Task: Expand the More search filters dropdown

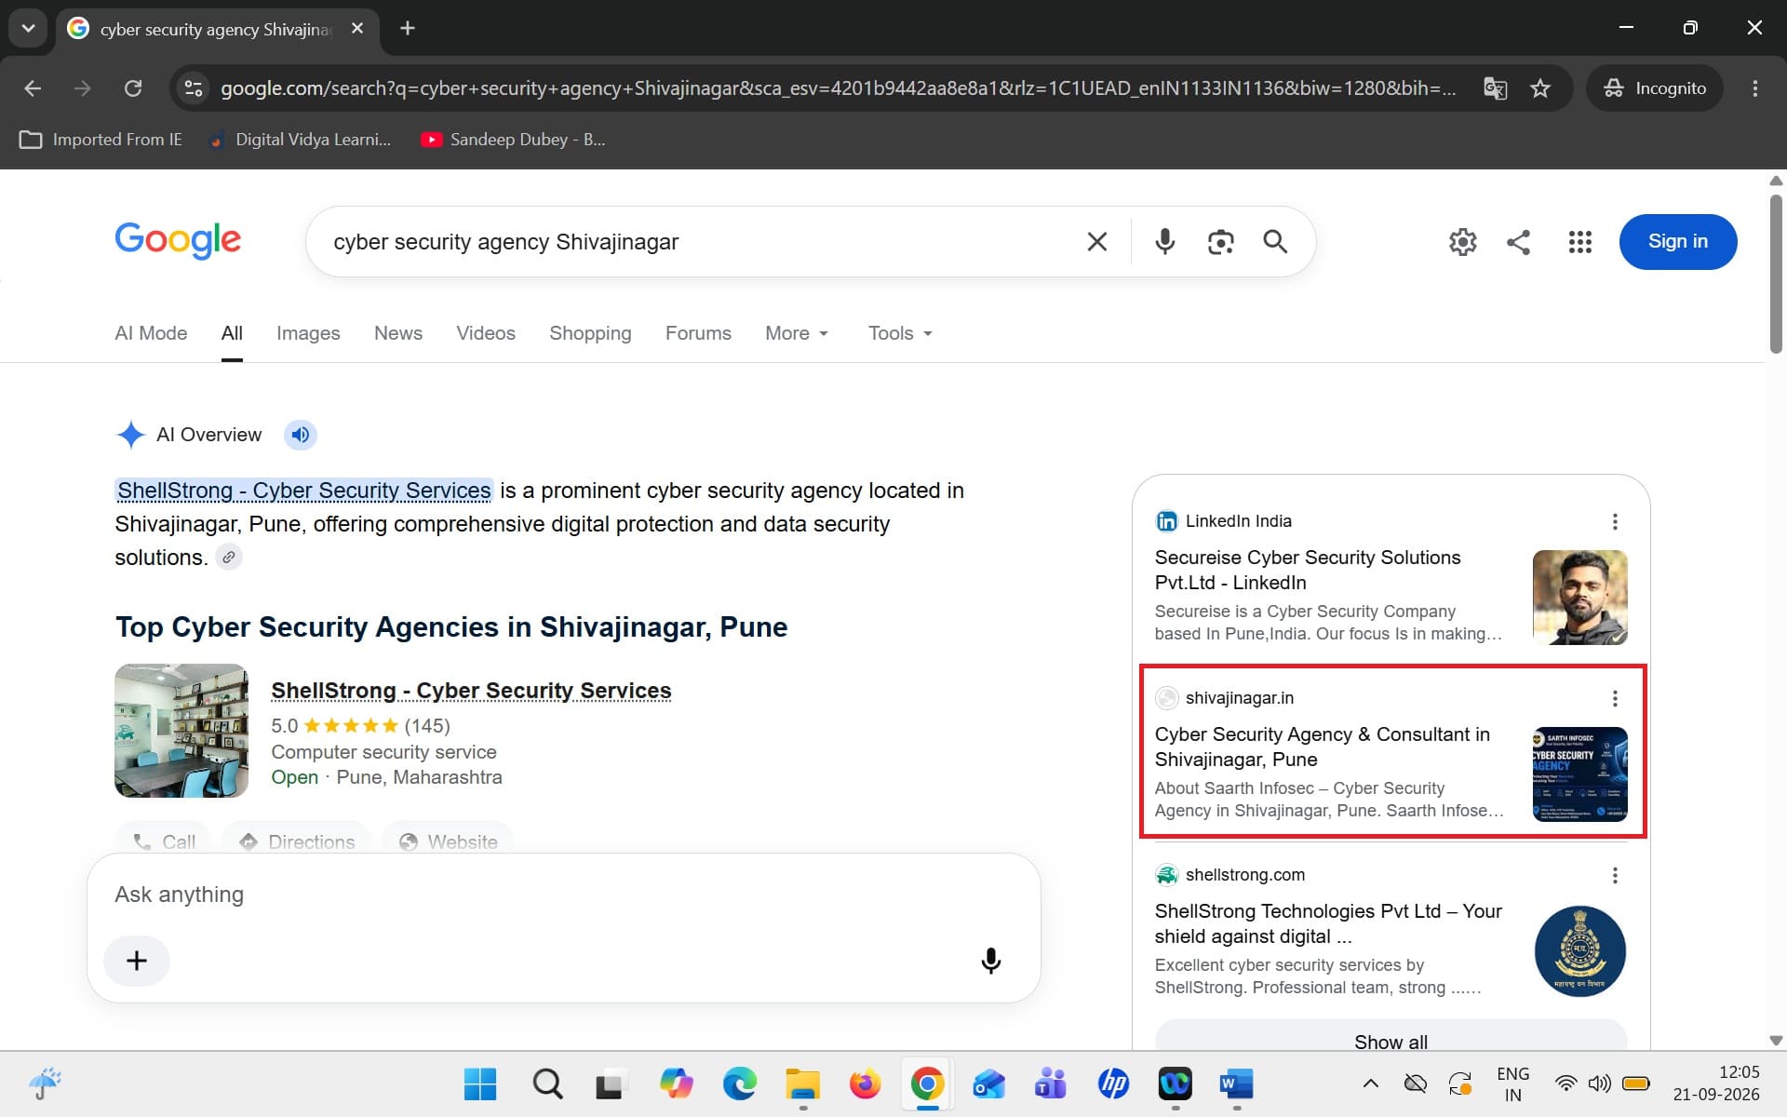Action: [797, 333]
